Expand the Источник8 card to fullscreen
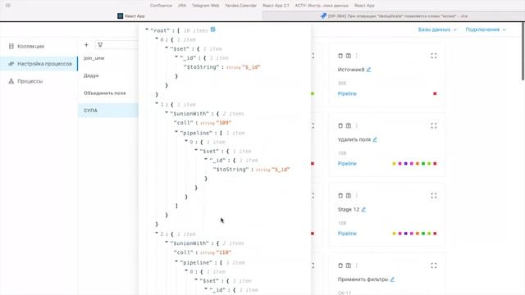 [x=434, y=56]
